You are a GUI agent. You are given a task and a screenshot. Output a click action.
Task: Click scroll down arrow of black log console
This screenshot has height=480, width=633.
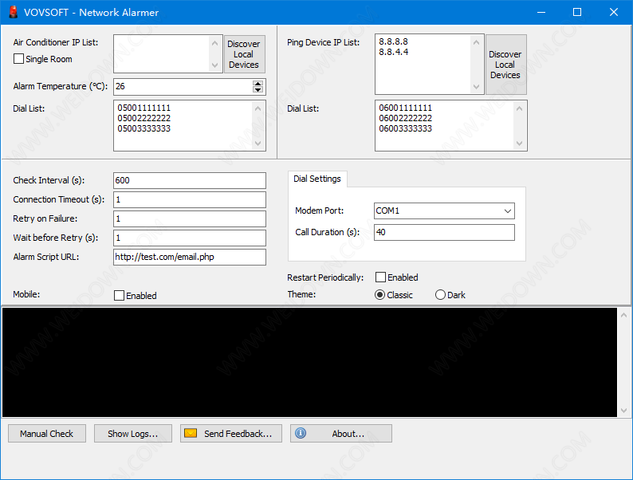click(x=623, y=411)
